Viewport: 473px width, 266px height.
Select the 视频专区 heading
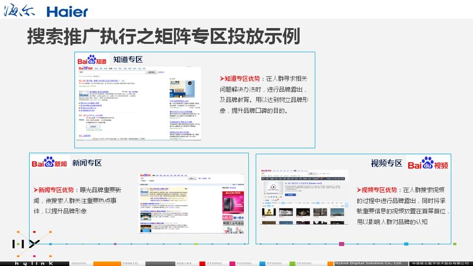(386, 163)
